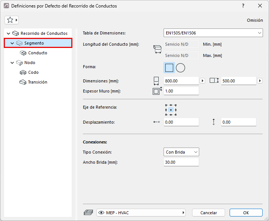Click the Recorrido de Conductos tree icon
The image size is (269, 221).
pos(16,33)
